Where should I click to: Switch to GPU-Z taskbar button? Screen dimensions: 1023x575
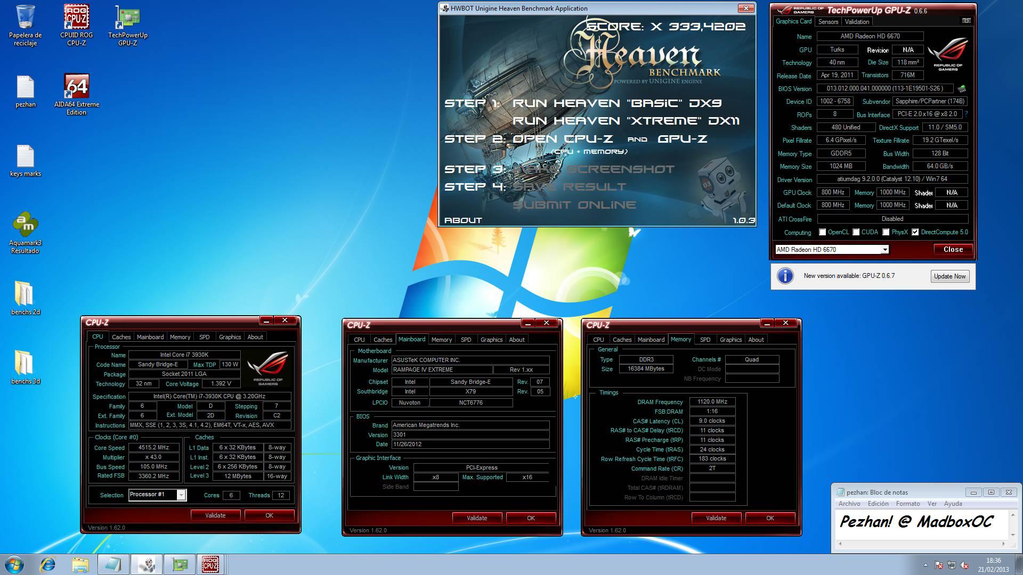tap(179, 564)
